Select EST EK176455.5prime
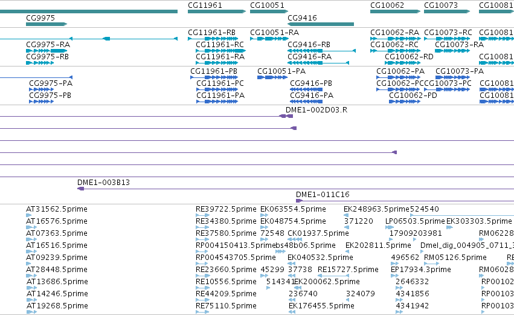 (321, 306)
